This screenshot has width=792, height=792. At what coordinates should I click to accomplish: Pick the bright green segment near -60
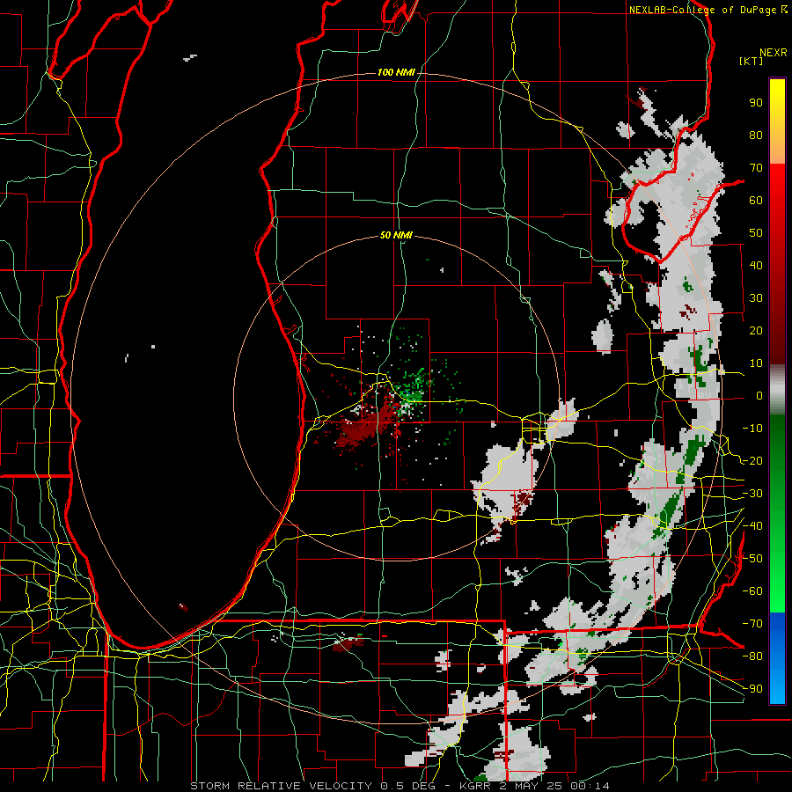point(777,591)
